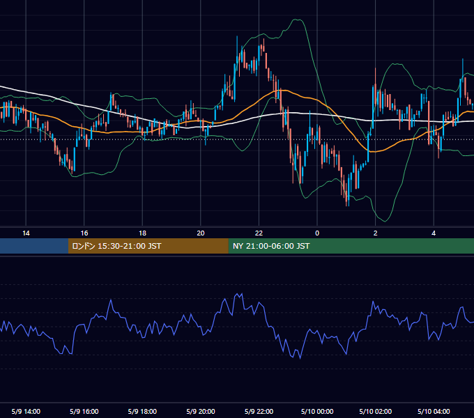Click the 5/9 14:00 date label
Viewport: 474px width, 418px height.
tap(26, 411)
